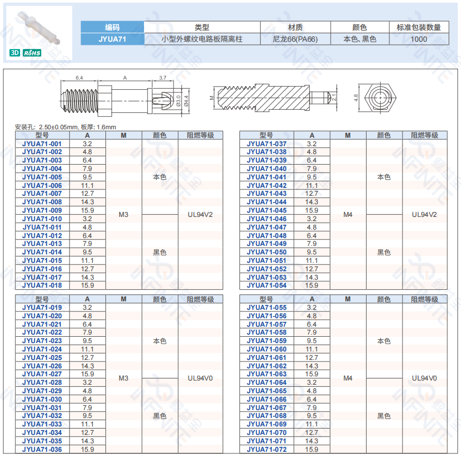Open model JYUA71-072

point(266,450)
